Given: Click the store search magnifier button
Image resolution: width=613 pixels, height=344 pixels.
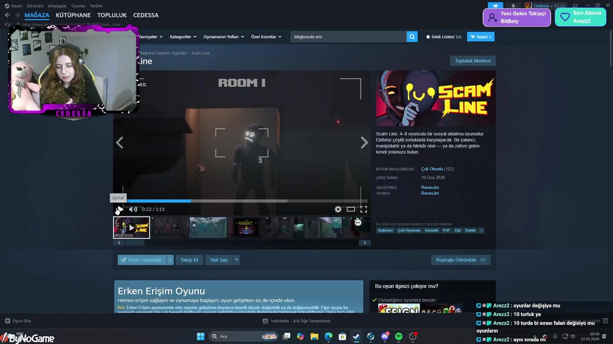Looking at the screenshot, I should (412, 37).
